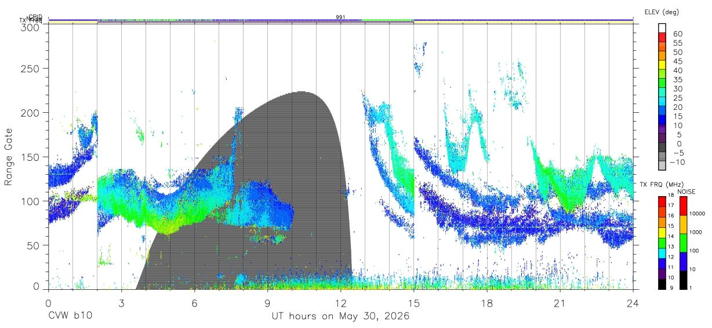Image resolution: width=712 pixels, height=328 pixels.
Task: Click the '10000' label on the NOISE bar
Action: (699, 214)
